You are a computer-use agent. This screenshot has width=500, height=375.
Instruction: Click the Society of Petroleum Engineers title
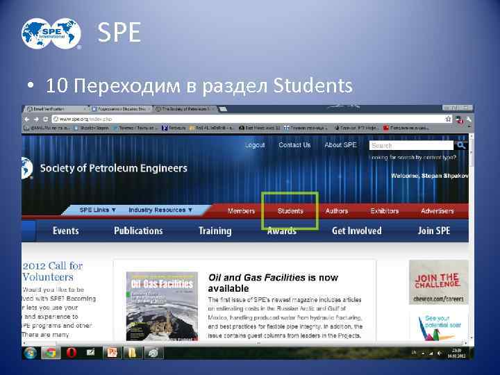(x=113, y=168)
